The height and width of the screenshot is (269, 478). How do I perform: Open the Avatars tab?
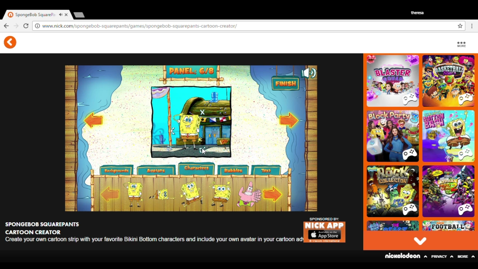point(156,171)
